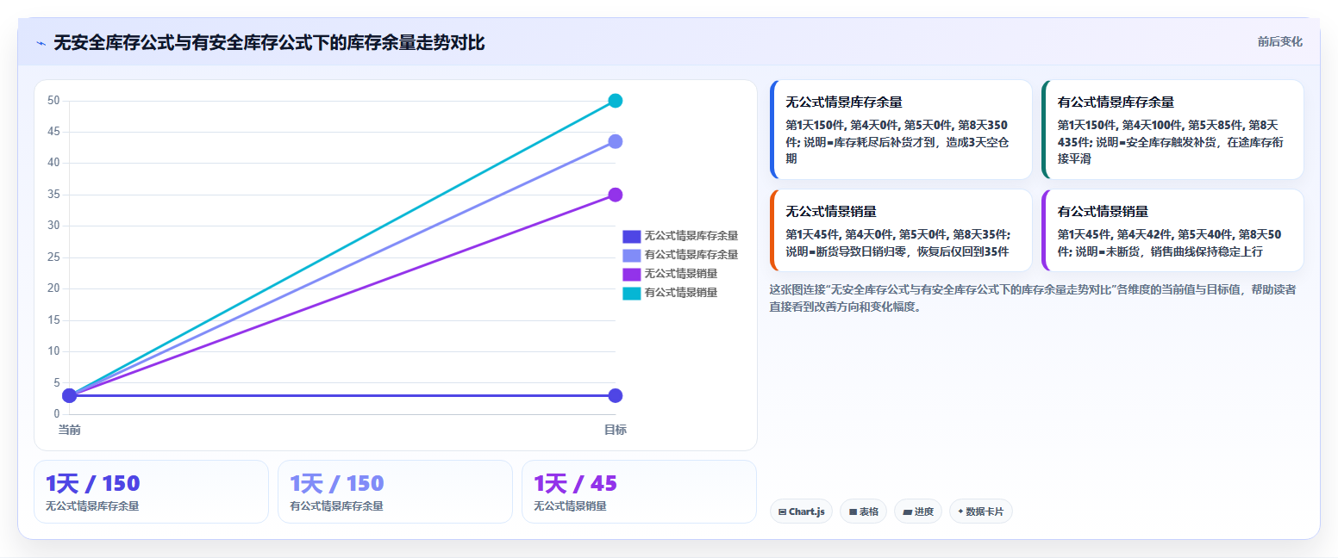Click the 当前 x-axis label
This screenshot has width=1338, height=558.
(x=69, y=430)
